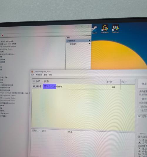Select the HUB1-5 device row

[83, 87]
